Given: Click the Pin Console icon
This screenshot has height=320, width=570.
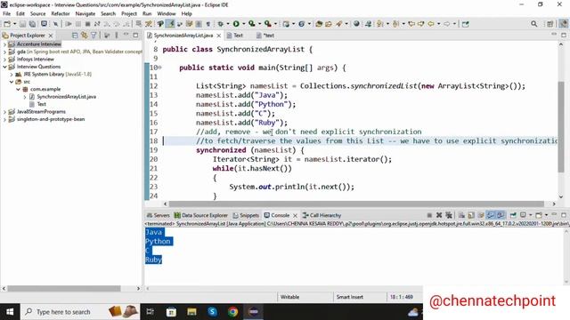Looking at the screenshot, I should click(x=513, y=215).
